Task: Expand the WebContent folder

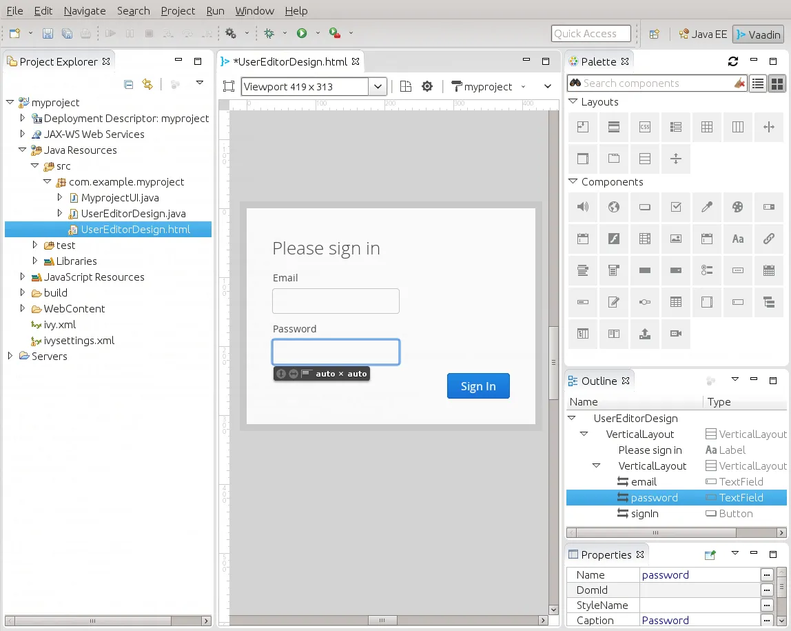Action: (23, 309)
